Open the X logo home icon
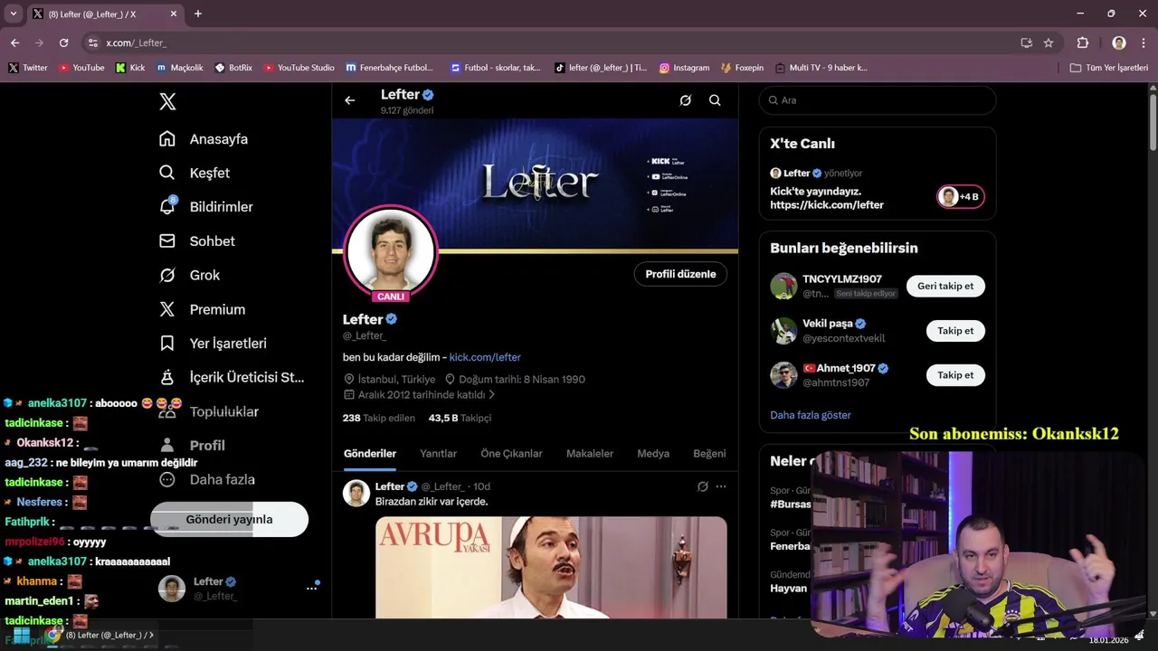Image resolution: width=1158 pixels, height=651 pixels. [x=167, y=101]
